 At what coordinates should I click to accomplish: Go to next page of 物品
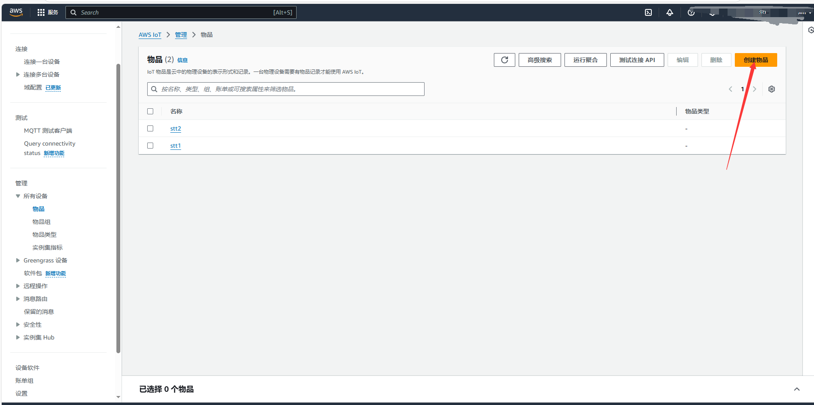(x=755, y=89)
